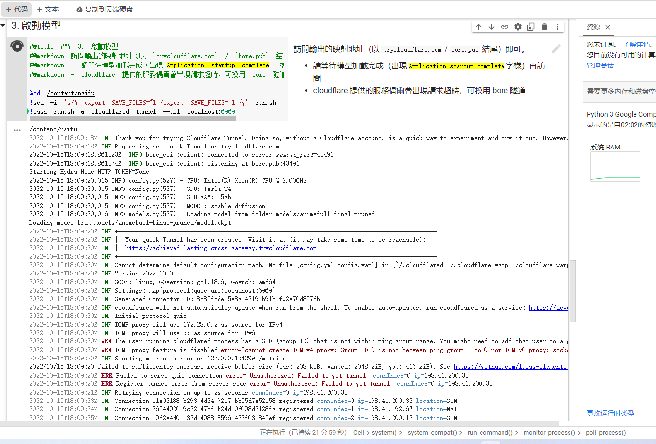Click the 'GPU RAM: 15gb' log line
The width and height of the screenshot is (656, 444).
click(x=130, y=197)
